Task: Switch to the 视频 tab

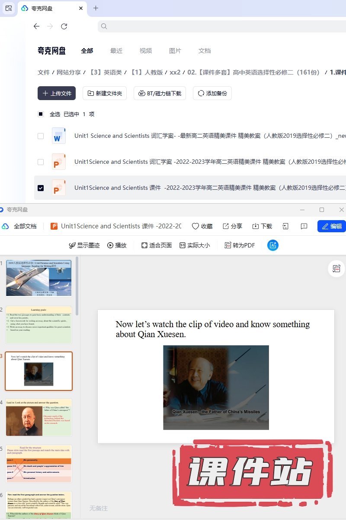Action: tap(146, 51)
